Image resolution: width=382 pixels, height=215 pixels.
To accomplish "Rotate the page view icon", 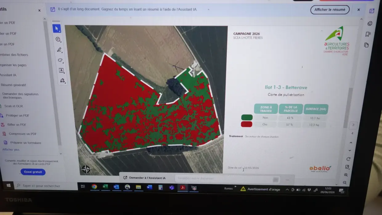I will (348, 159).
